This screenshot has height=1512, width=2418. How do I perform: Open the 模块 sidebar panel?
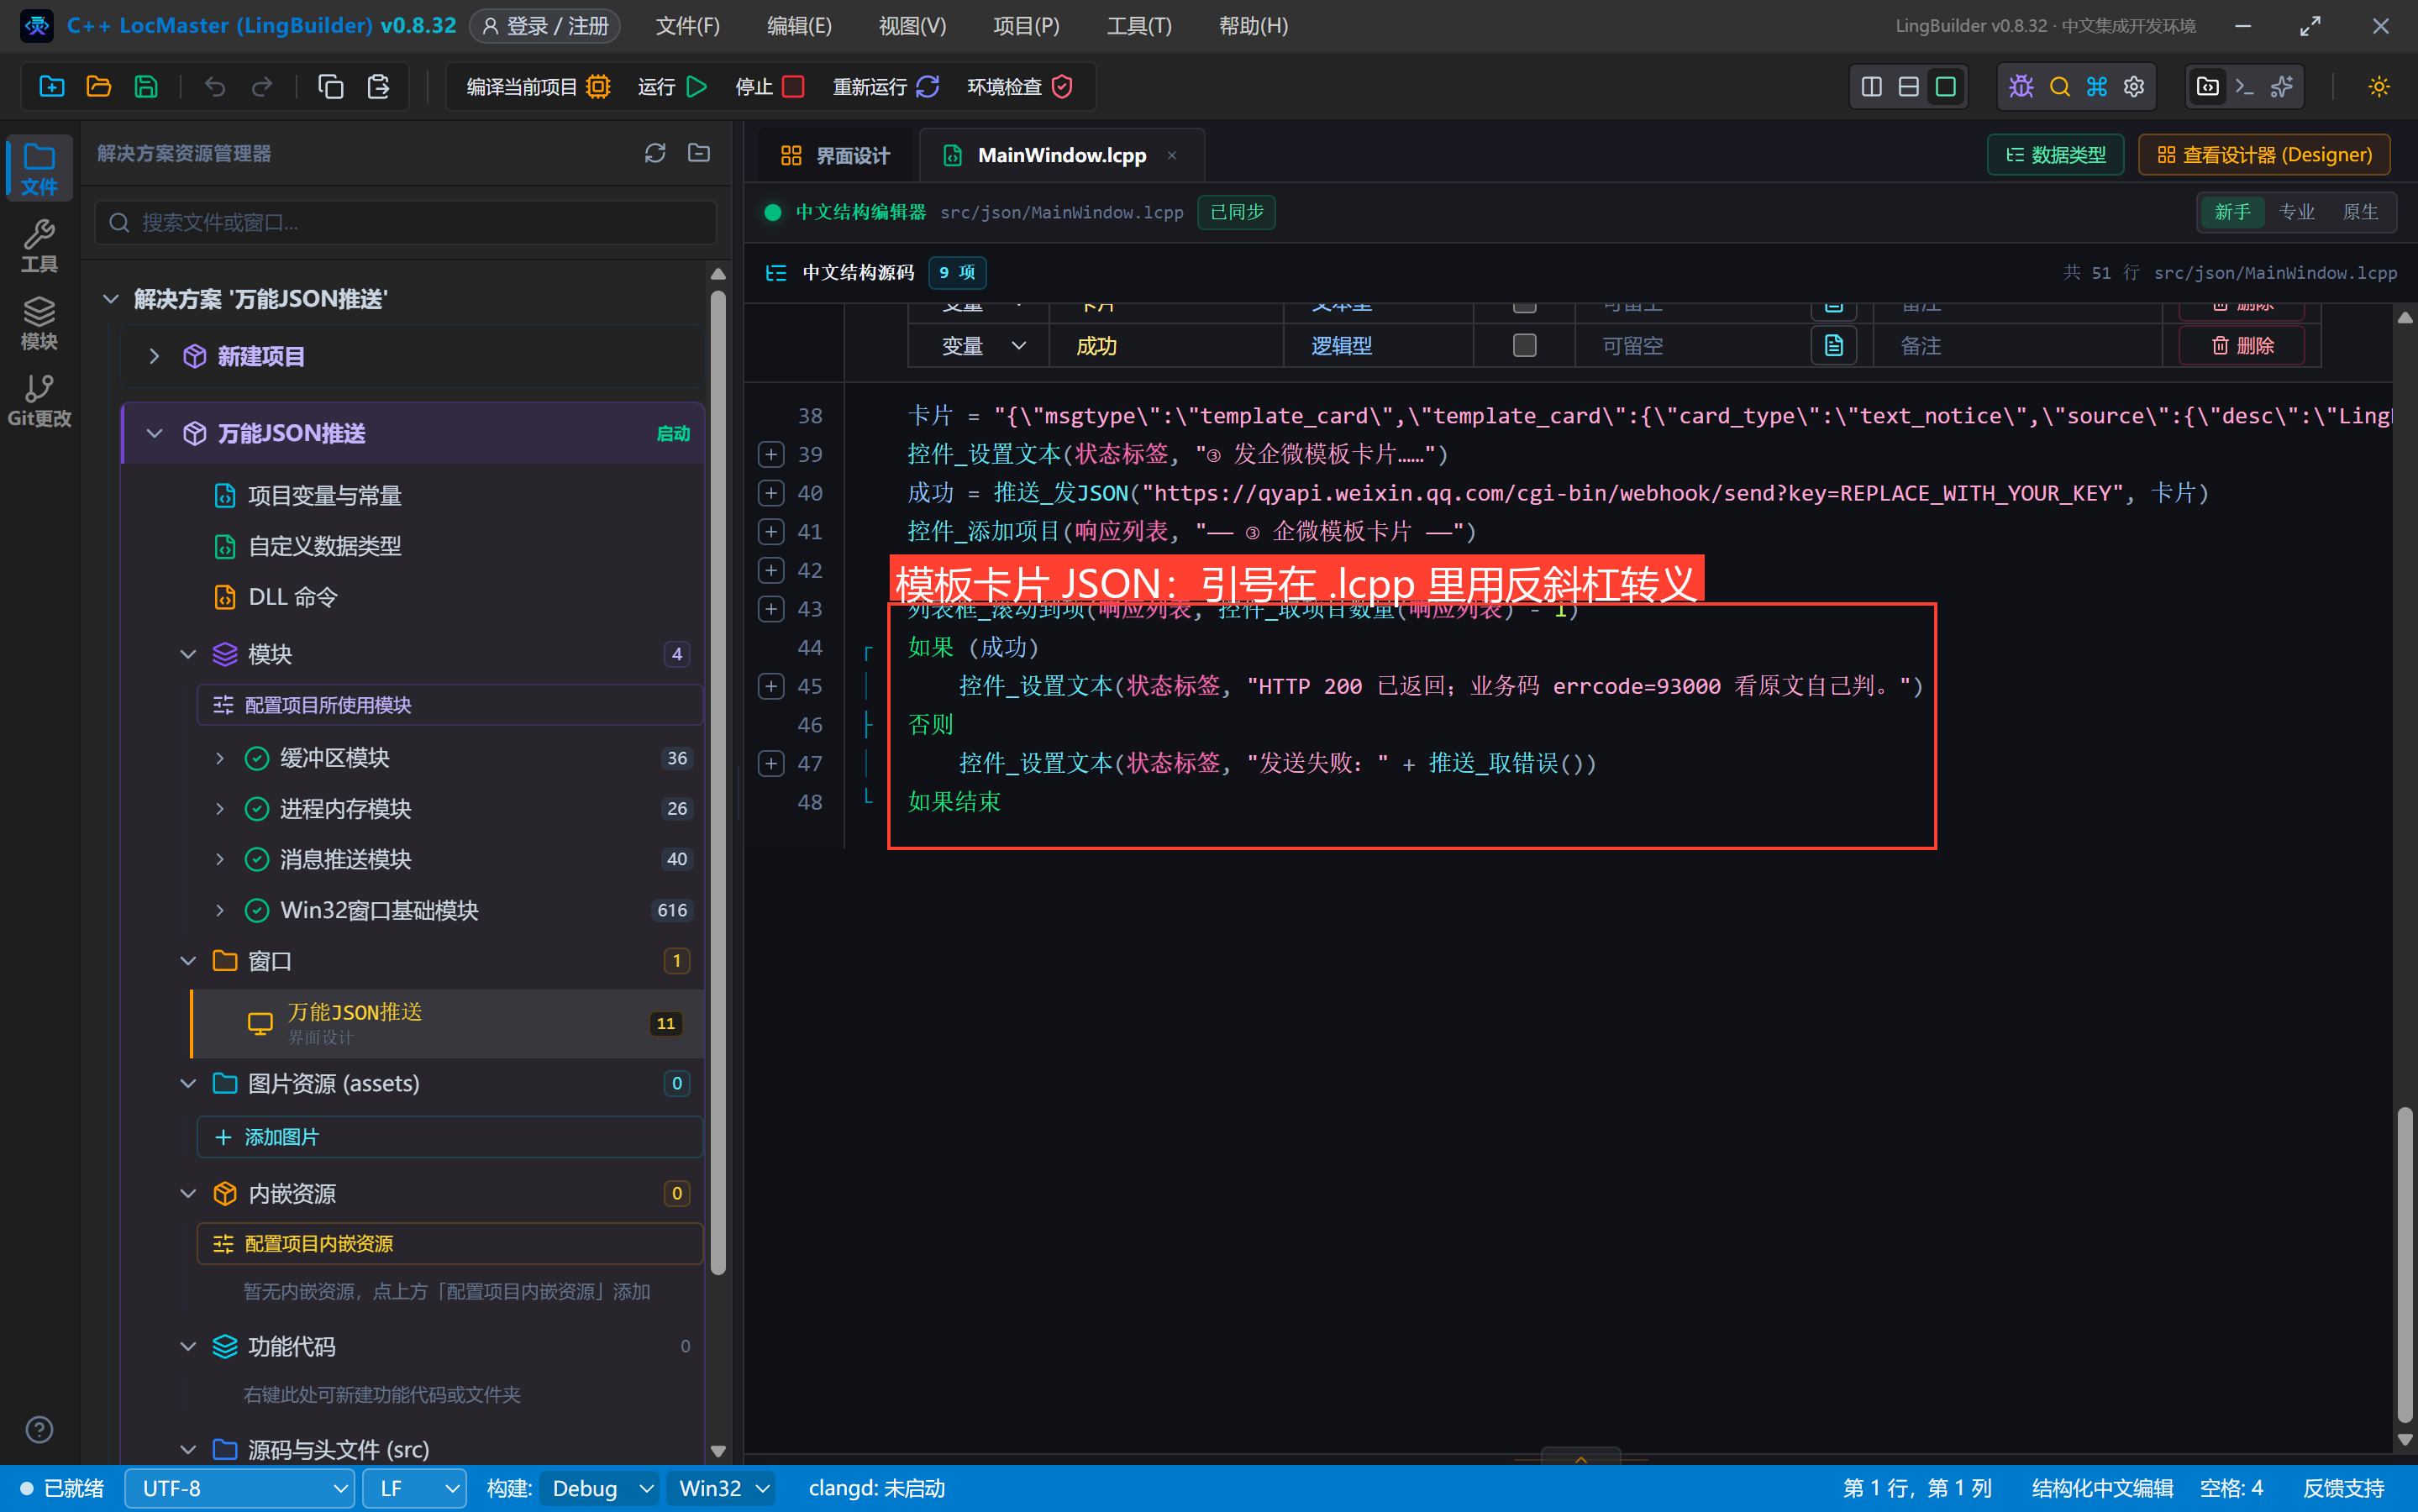pos(39,323)
